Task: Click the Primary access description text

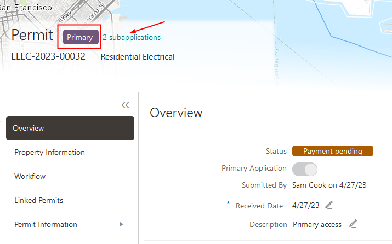Action: click(x=317, y=224)
